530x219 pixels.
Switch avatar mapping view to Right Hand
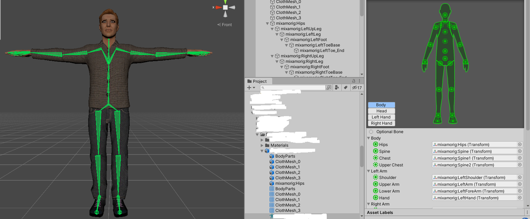click(381, 123)
